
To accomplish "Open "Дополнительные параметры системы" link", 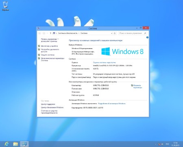I will click(52, 59).
